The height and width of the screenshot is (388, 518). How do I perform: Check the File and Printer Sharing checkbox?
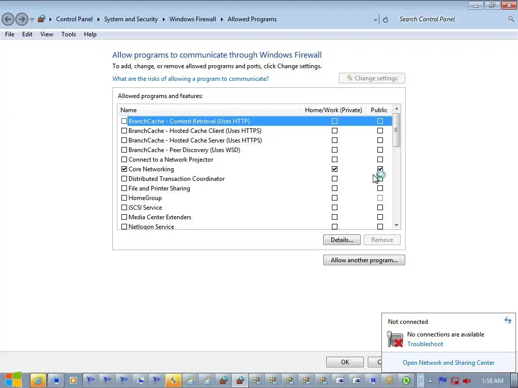124,188
